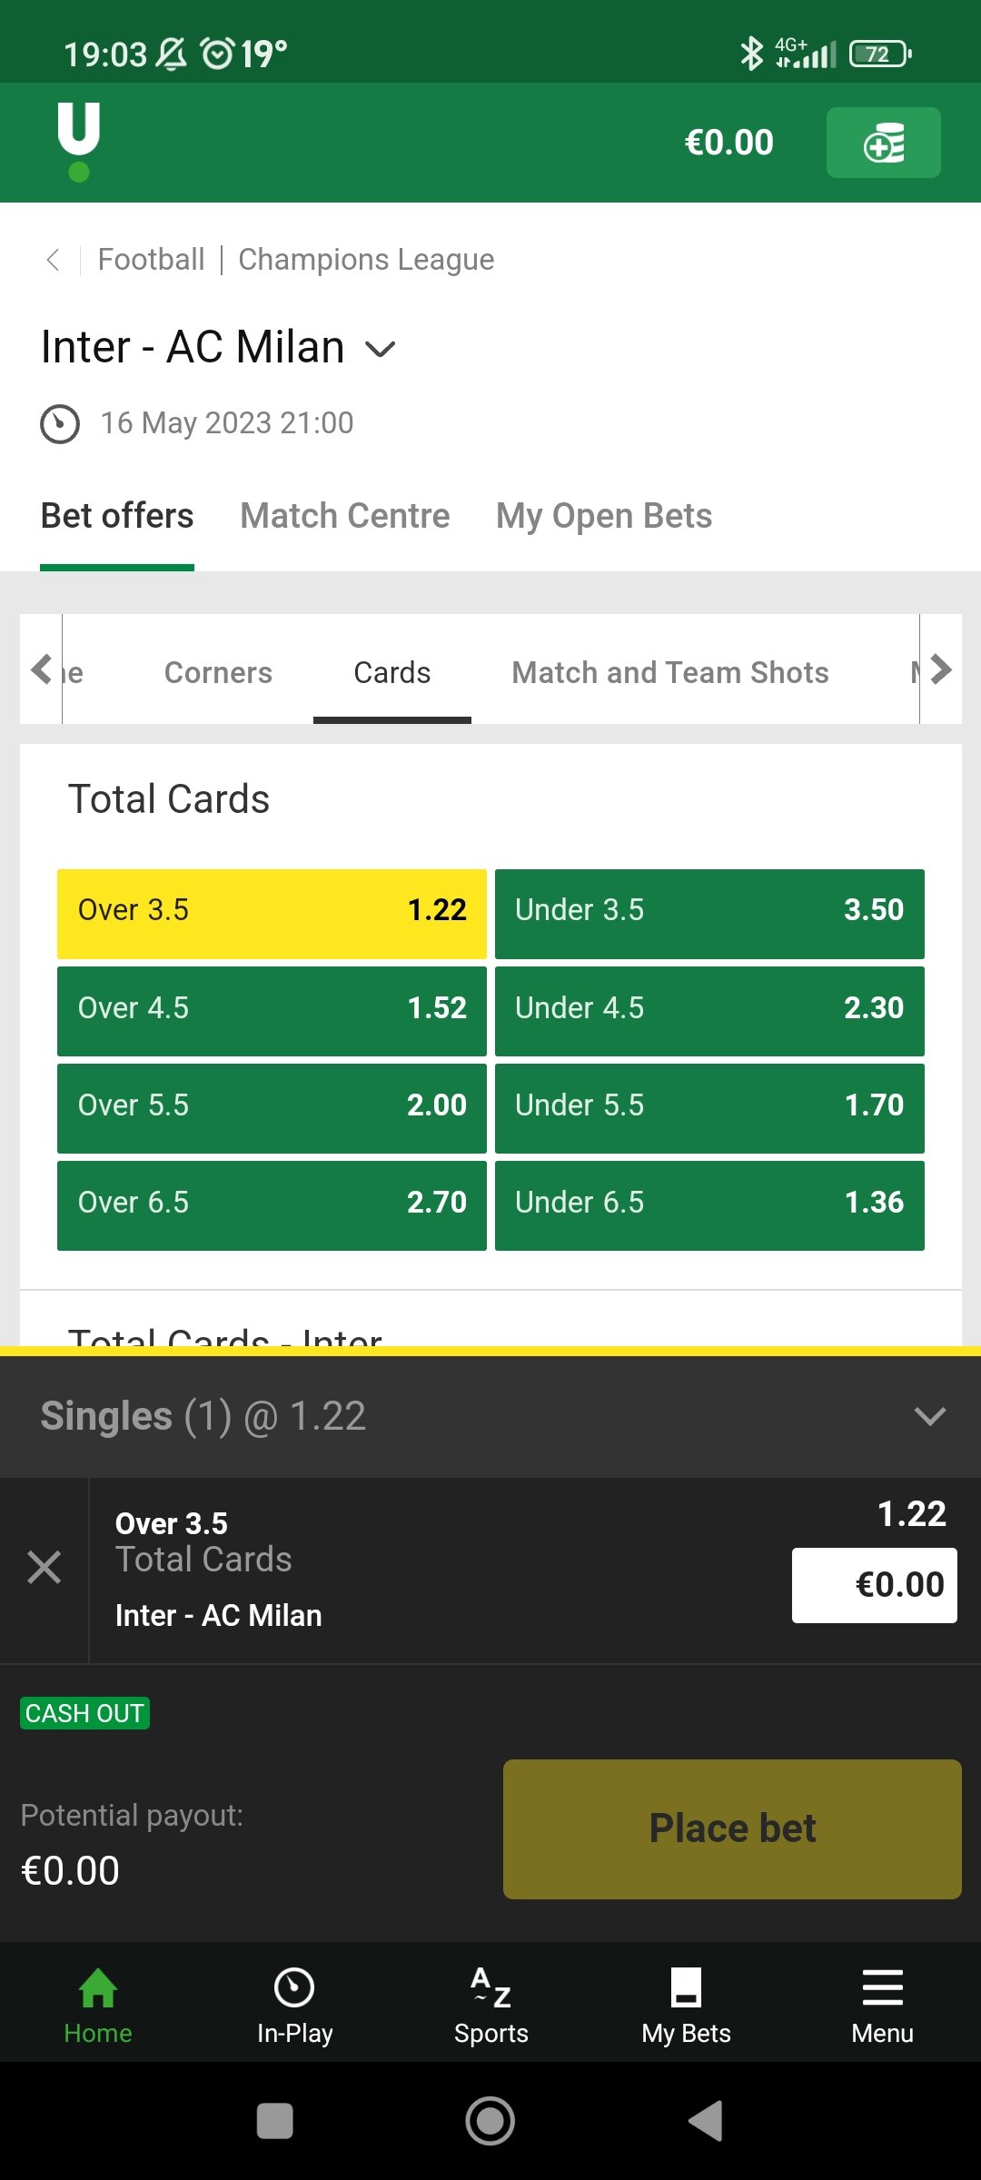Open the deposit coins icon button
Screen dimensions: 981x2180
[883, 143]
